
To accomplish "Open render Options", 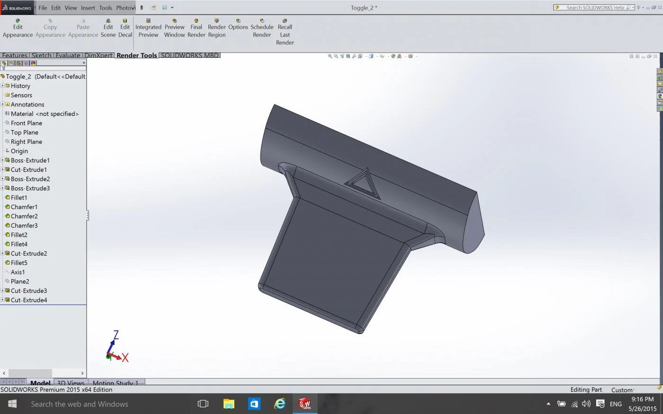I will [238, 24].
